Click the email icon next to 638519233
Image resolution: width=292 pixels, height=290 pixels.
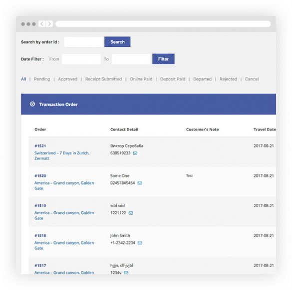click(x=135, y=153)
